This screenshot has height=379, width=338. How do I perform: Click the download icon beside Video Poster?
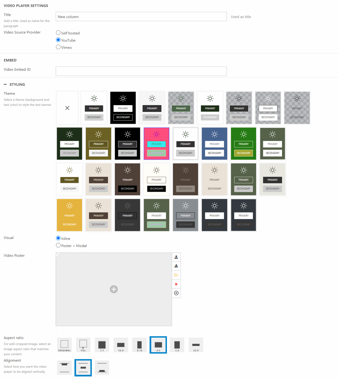tap(176, 266)
